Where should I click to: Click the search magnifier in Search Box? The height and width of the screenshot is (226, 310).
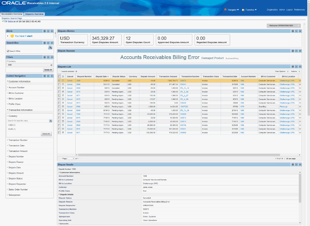click(50, 47)
